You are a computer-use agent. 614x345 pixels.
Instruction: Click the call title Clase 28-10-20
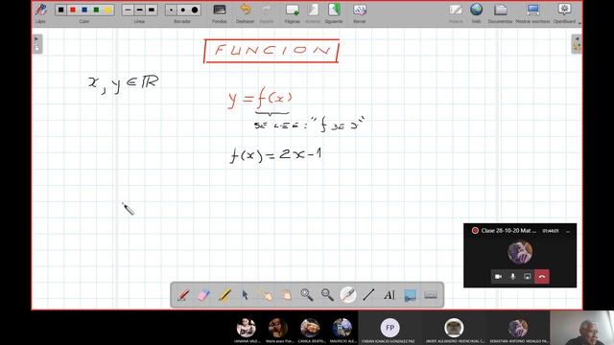click(x=508, y=231)
